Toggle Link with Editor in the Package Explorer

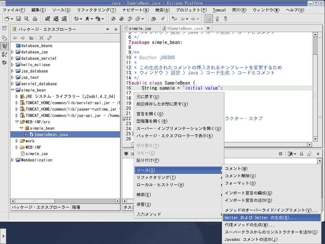[50, 38]
